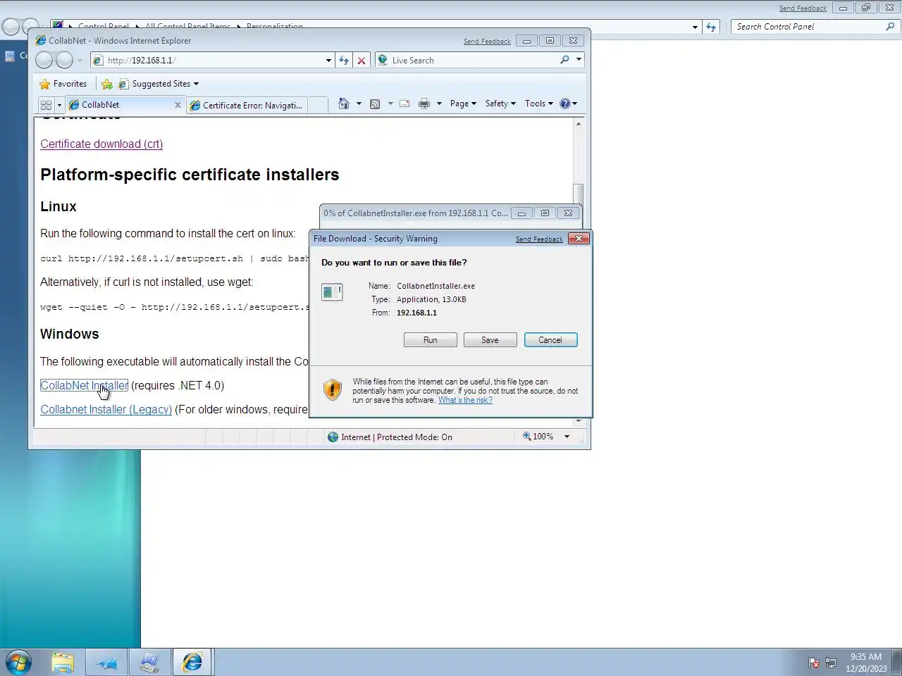902x676 pixels.
Task: Open the zoom level dropdown arrow
Action: tap(567, 437)
